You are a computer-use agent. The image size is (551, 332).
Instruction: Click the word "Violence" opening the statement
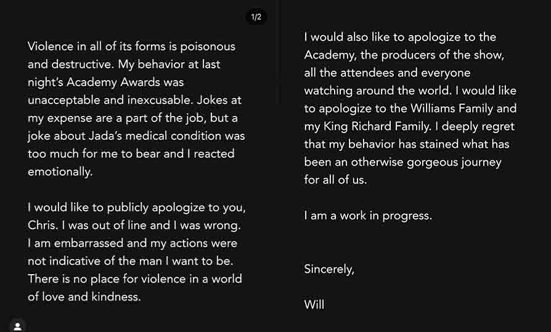click(x=51, y=46)
